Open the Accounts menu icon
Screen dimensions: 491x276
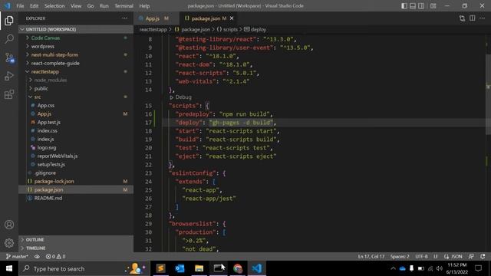(x=9, y=225)
